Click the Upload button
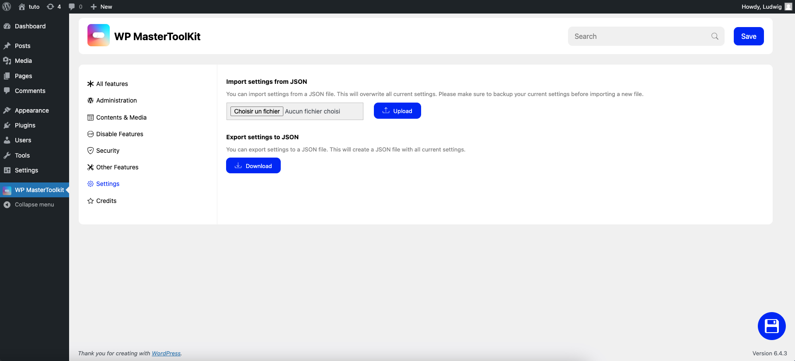The width and height of the screenshot is (795, 361). tap(397, 111)
